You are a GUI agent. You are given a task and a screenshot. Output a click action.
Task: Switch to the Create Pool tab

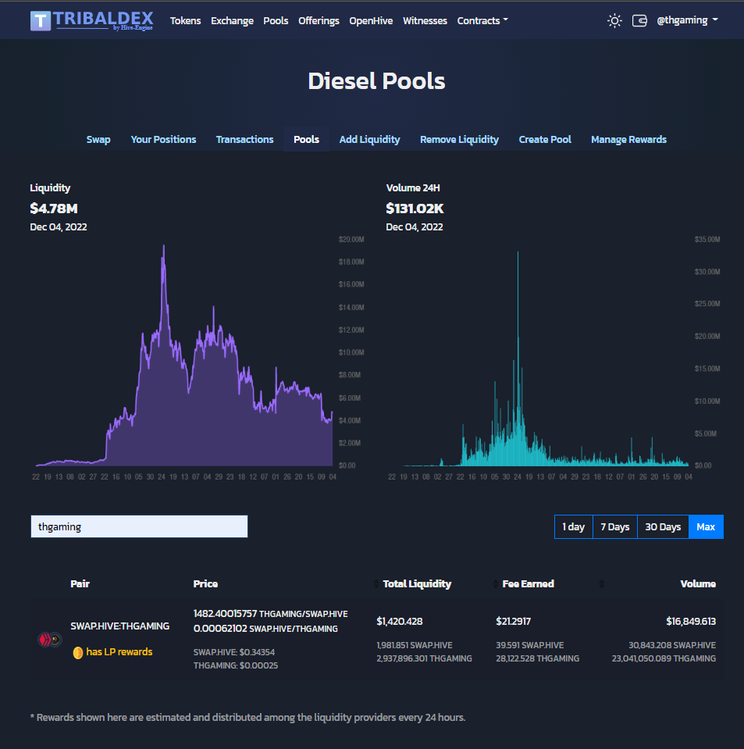pos(545,140)
